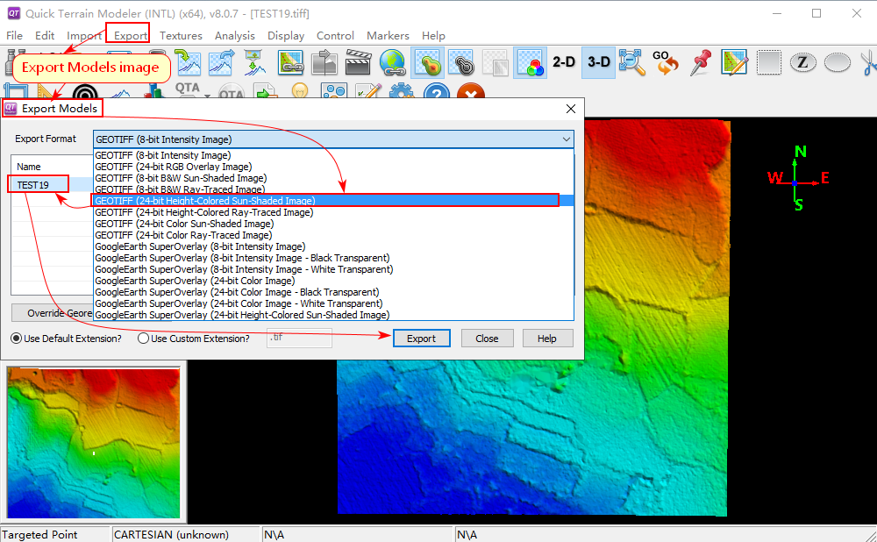Open the Analysis menu
The image size is (877, 542).
(234, 35)
